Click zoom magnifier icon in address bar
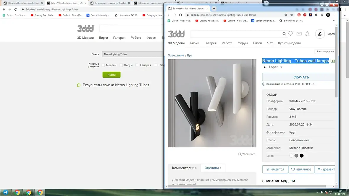349x196 pixels. pos(286,15)
